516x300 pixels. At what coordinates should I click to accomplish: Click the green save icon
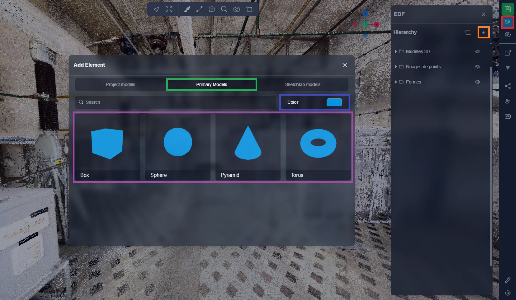(x=508, y=9)
